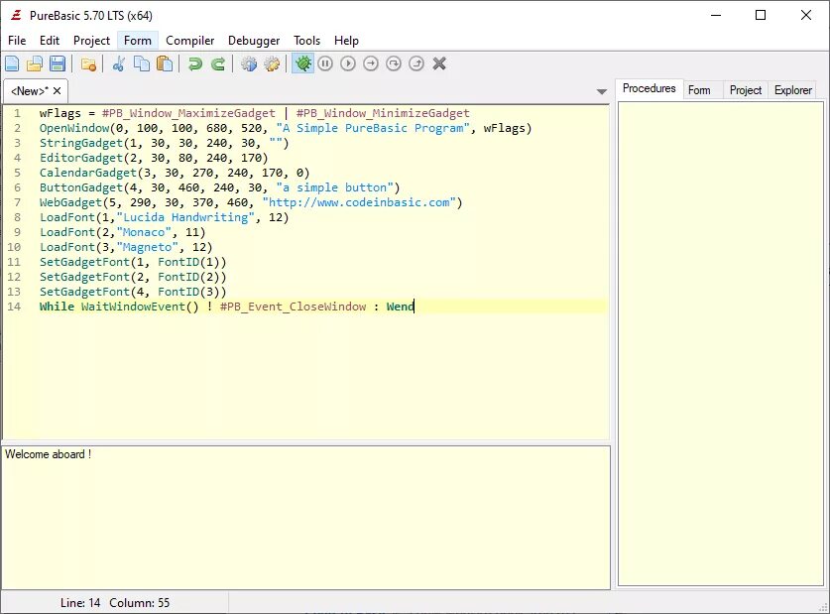This screenshot has width=830, height=614.
Task: Kill the program with the X icon
Action: 439,64
